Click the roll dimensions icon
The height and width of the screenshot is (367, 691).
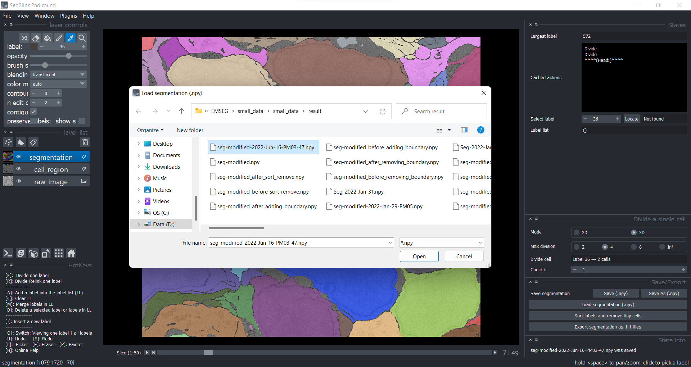click(33, 253)
